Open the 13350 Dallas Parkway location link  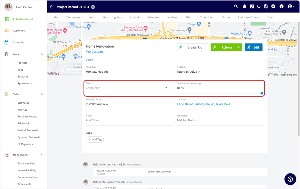204,104
